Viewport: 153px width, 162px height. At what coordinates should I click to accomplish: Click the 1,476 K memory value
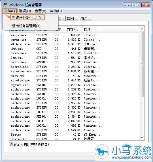74,44
